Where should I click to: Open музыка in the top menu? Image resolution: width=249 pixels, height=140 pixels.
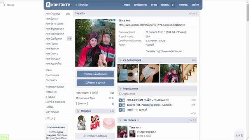pyautogui.click(x=165, y=5)
